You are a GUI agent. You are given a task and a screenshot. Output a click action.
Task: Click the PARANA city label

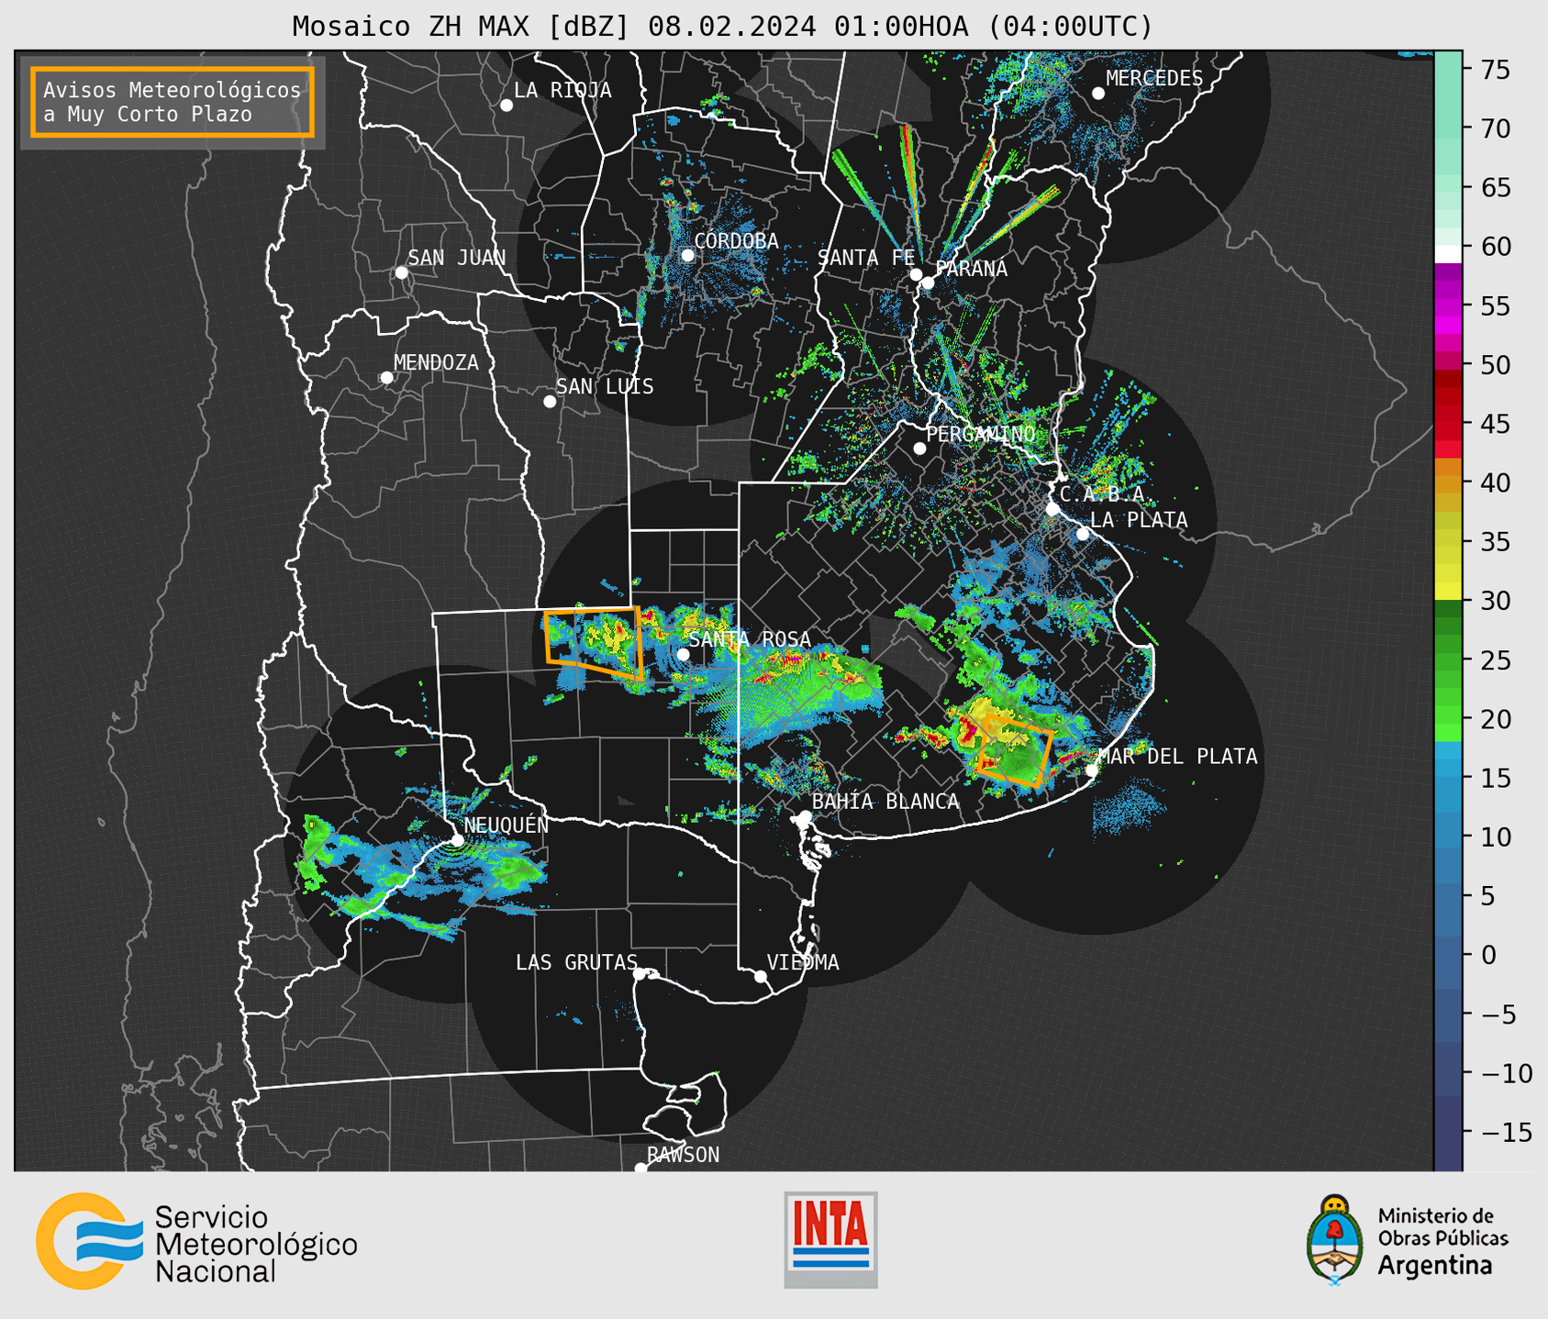(971, 268)
